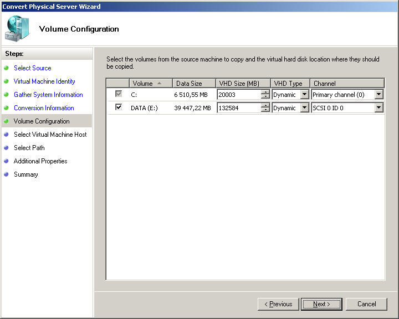
Task: Click the blue bullet beside Select Virtual Machine Host
Action: (6, 135)
